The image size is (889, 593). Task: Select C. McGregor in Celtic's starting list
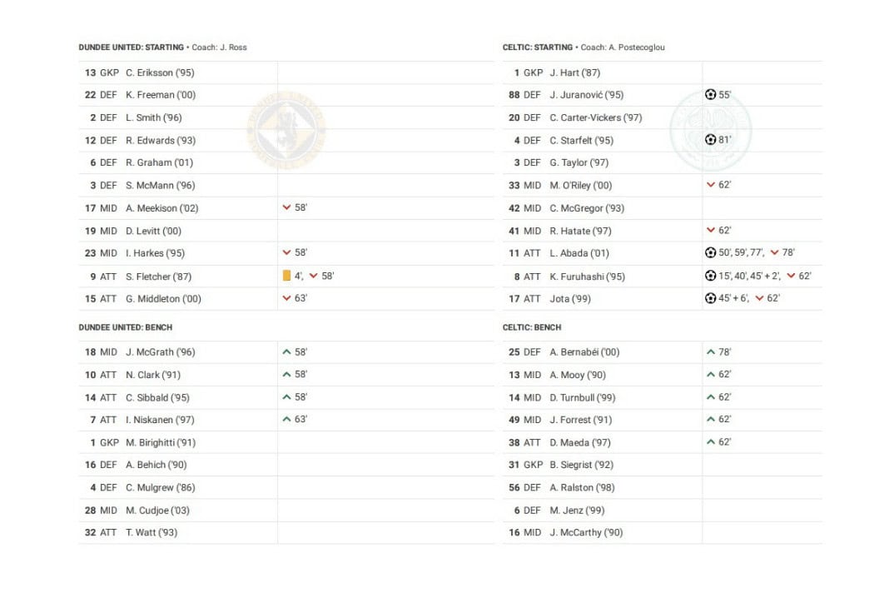(x=587, y=208)
